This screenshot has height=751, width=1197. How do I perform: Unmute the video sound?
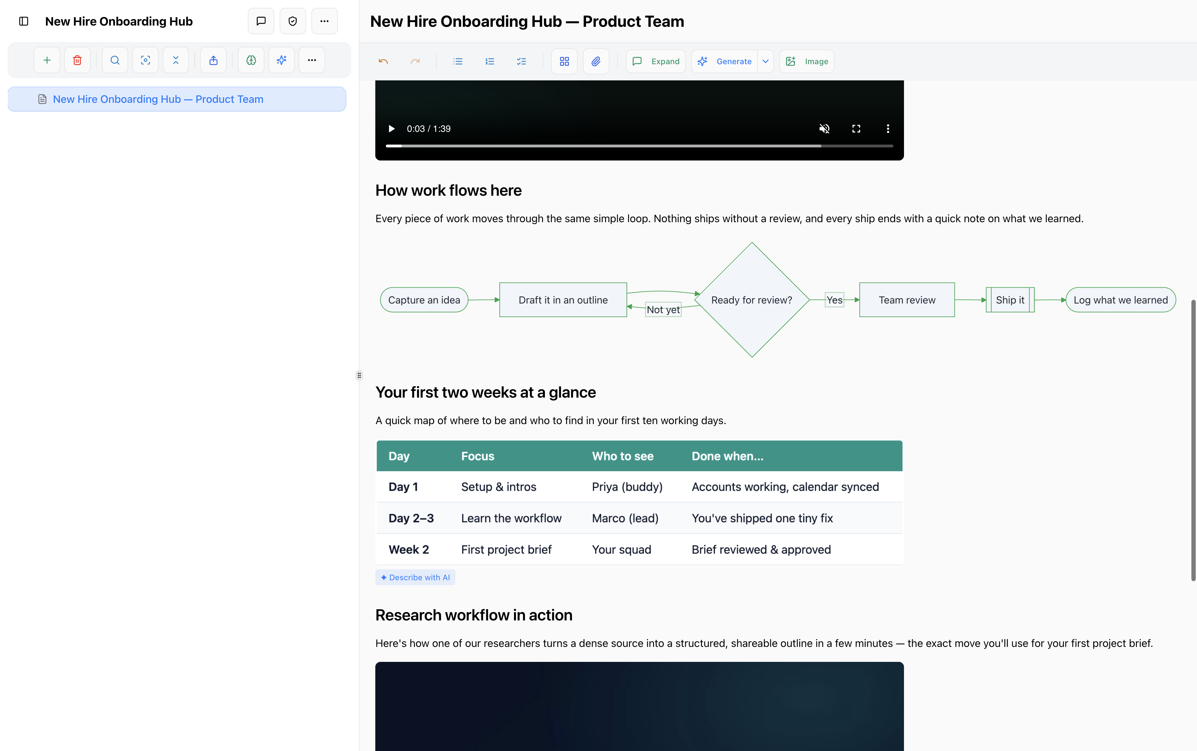pos(824,129)
